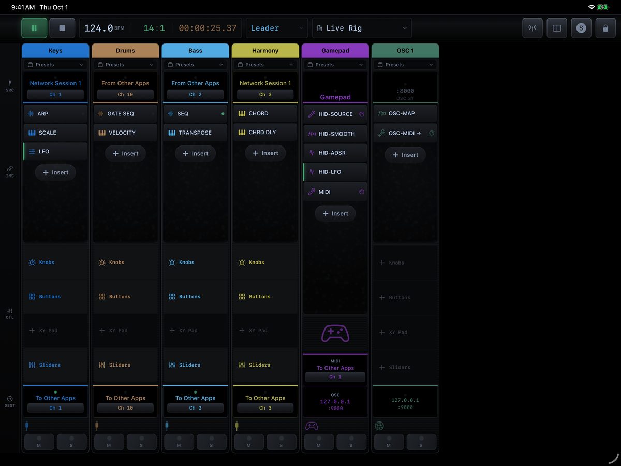Solo the OSC 1 channel

(421, 442)
